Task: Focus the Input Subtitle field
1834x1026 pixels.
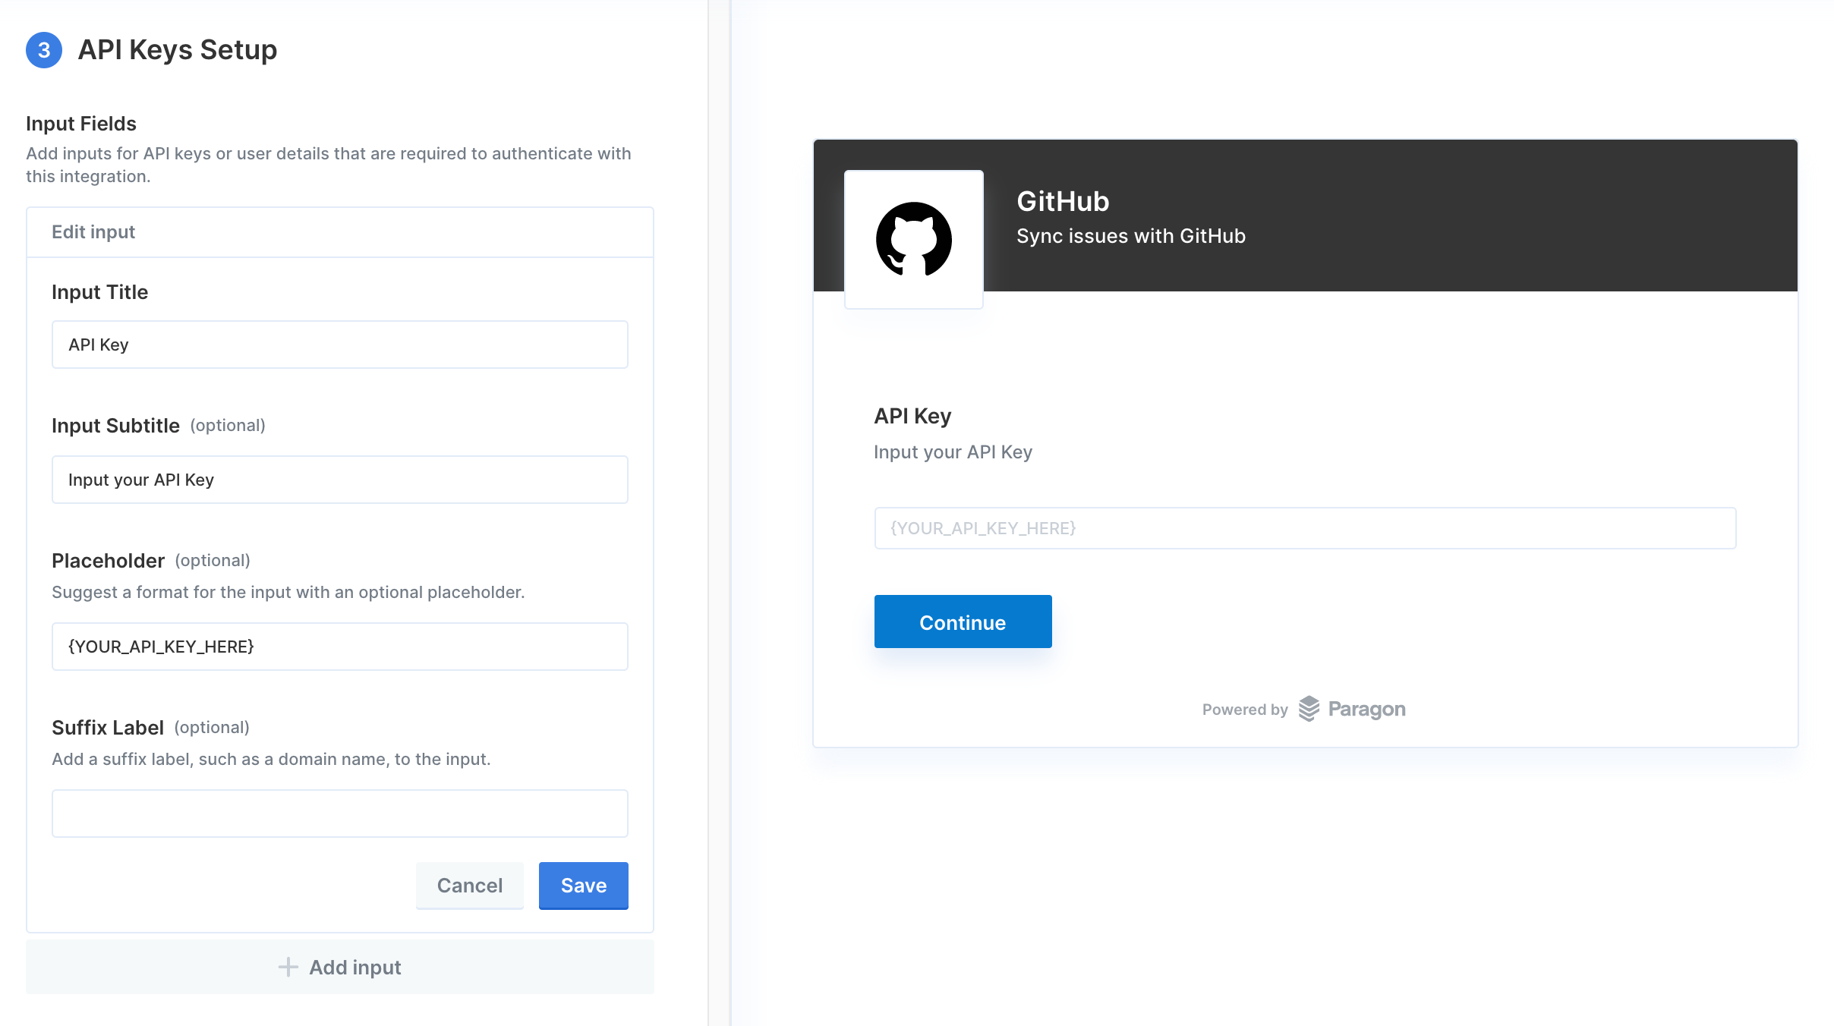Action: (x=340, y=480)
